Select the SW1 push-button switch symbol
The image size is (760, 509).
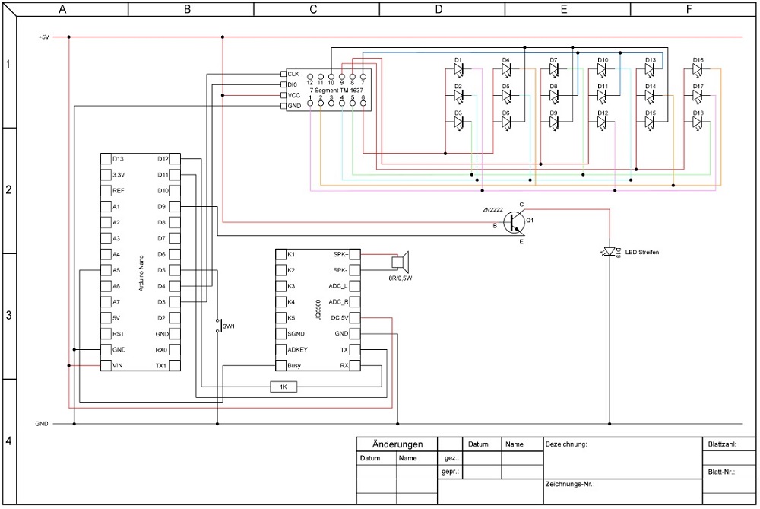tap(218, 326)
